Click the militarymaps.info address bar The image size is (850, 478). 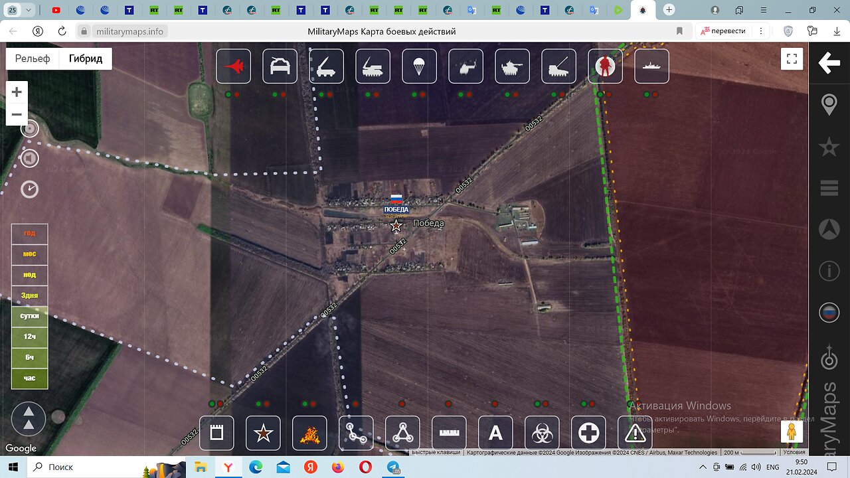(129, 31)
